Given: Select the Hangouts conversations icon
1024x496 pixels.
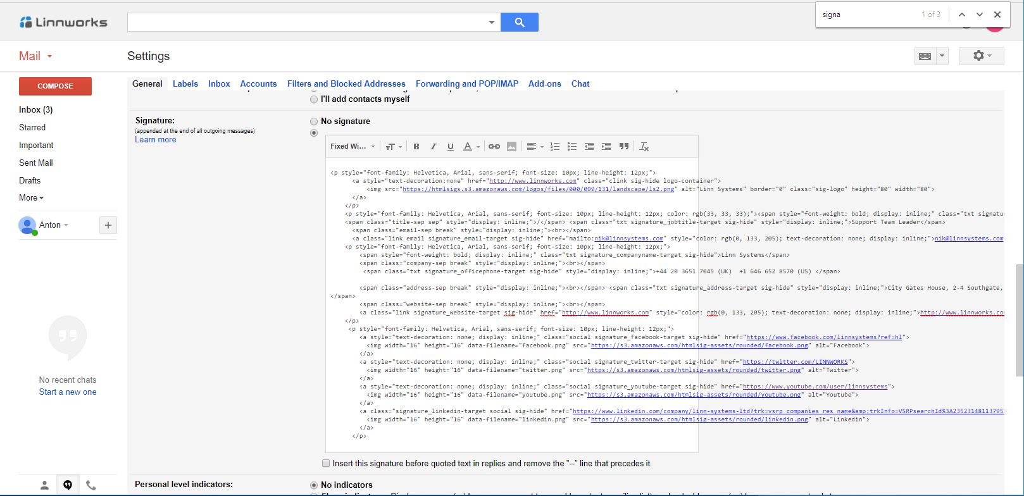Looking at the screenshot, I should [68, 485].
